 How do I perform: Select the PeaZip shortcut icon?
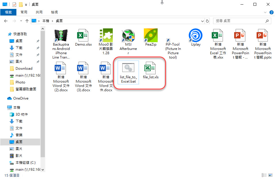151,35
